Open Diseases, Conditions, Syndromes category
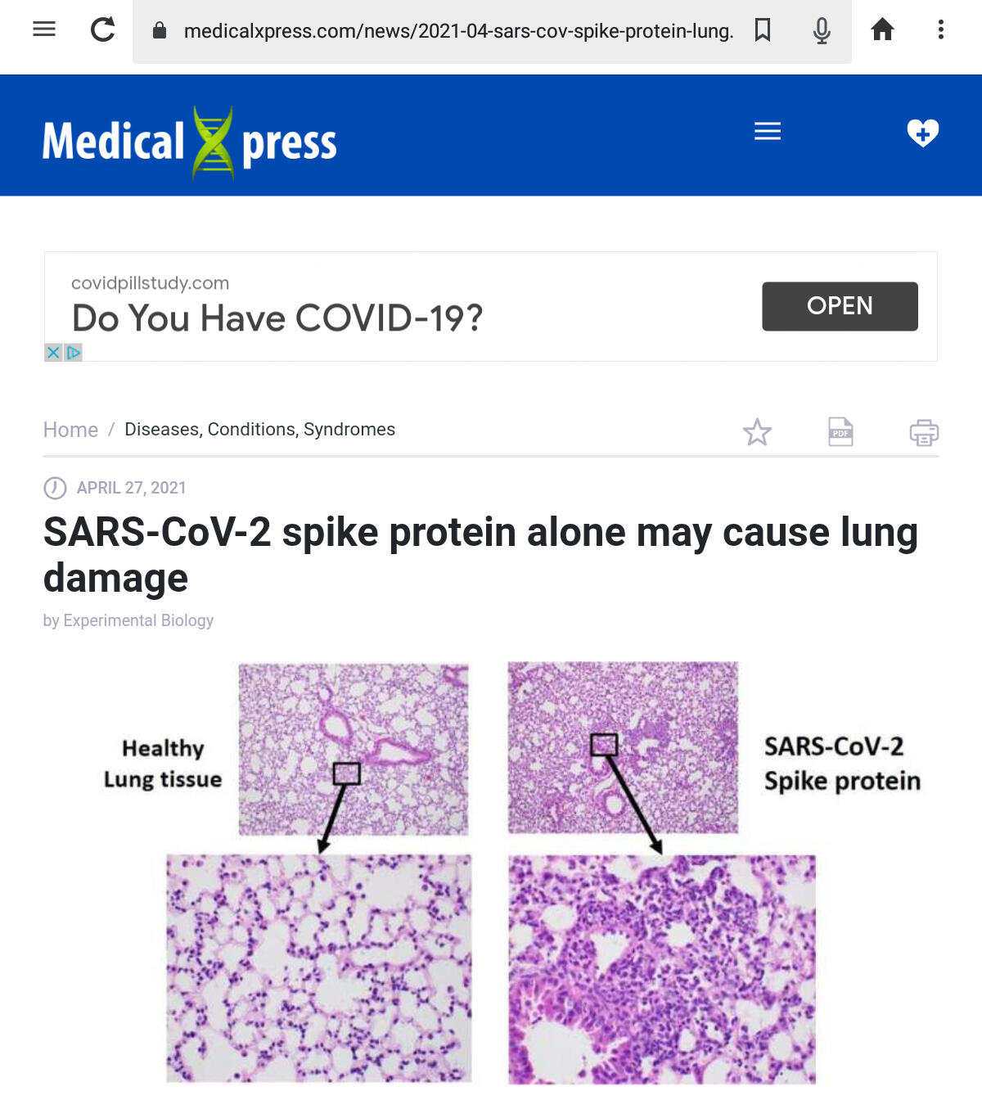982x1100 pixels. 259,430
